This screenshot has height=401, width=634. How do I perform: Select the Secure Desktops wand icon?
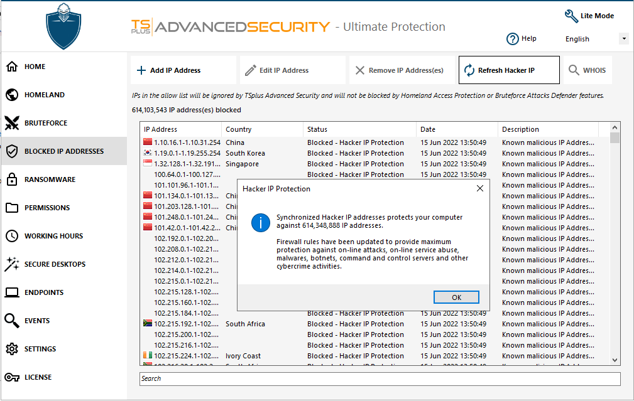point(12,264)
